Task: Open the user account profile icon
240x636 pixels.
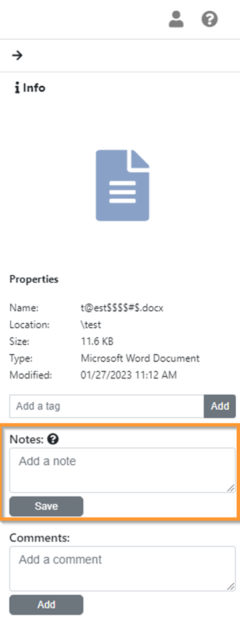Action: pos(176,19)
